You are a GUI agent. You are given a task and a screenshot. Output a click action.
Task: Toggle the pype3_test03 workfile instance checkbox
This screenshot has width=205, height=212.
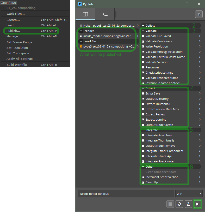pos(81,47)
